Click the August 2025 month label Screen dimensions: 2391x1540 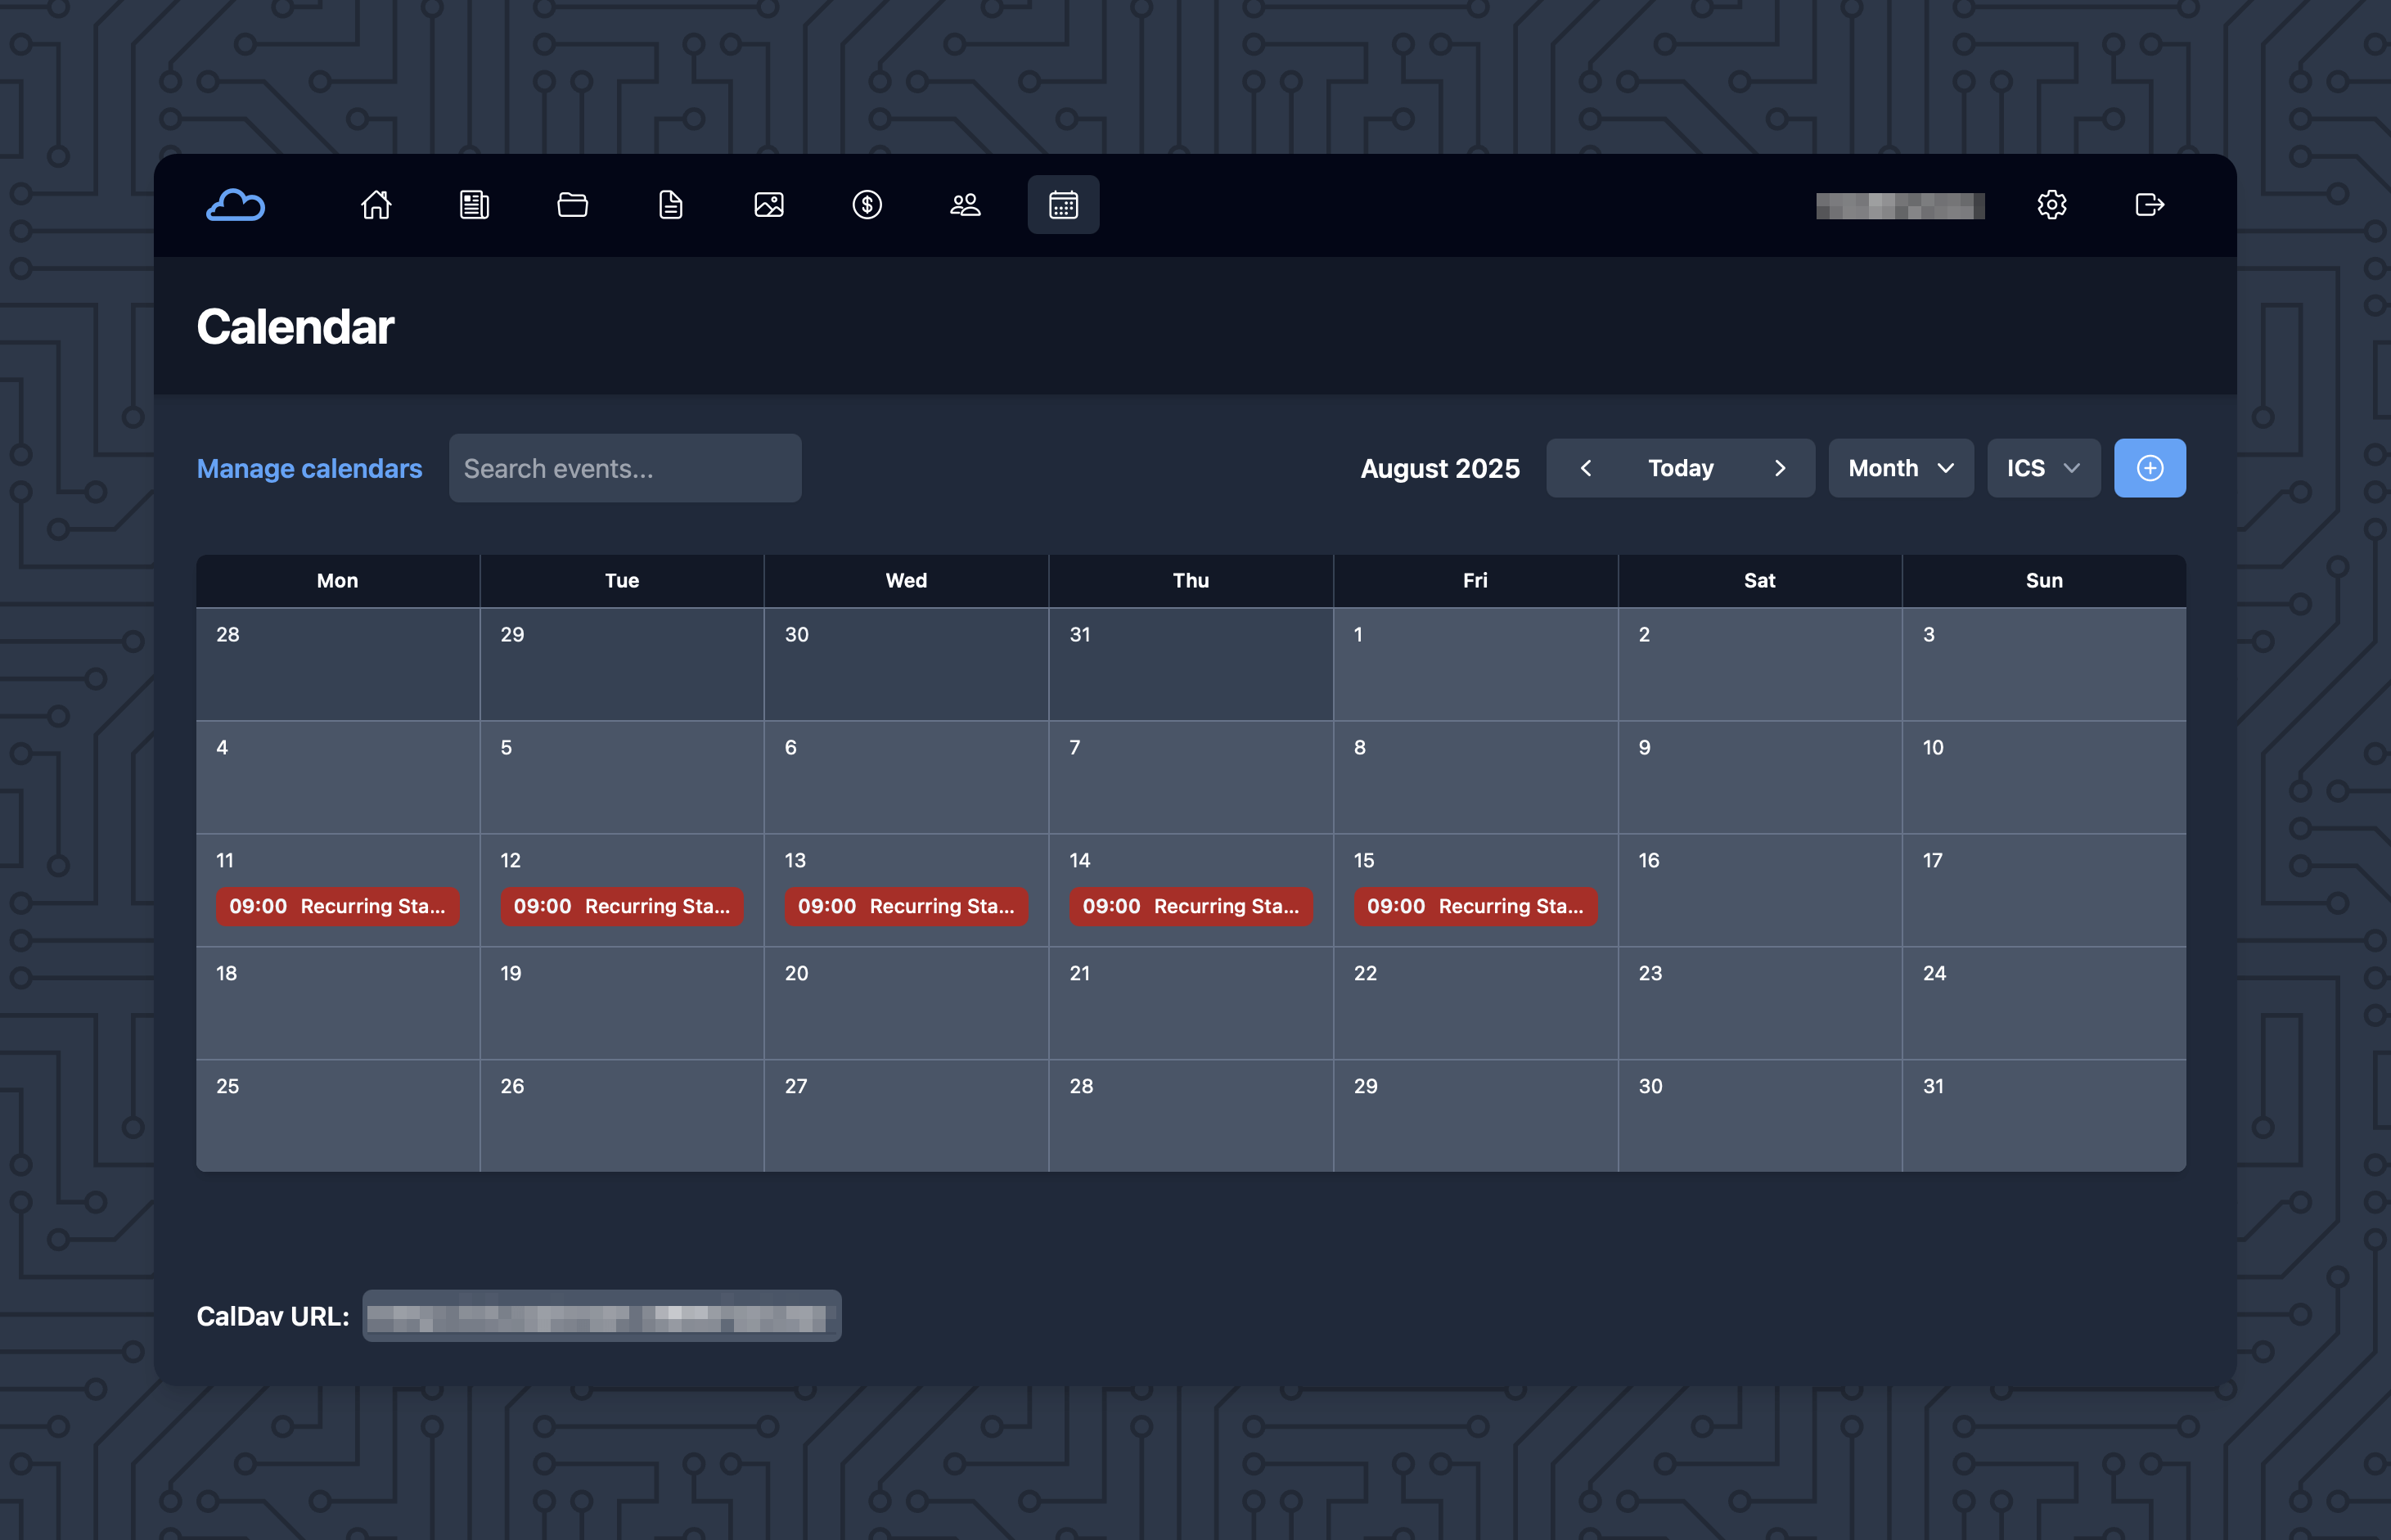(1440, 468)
